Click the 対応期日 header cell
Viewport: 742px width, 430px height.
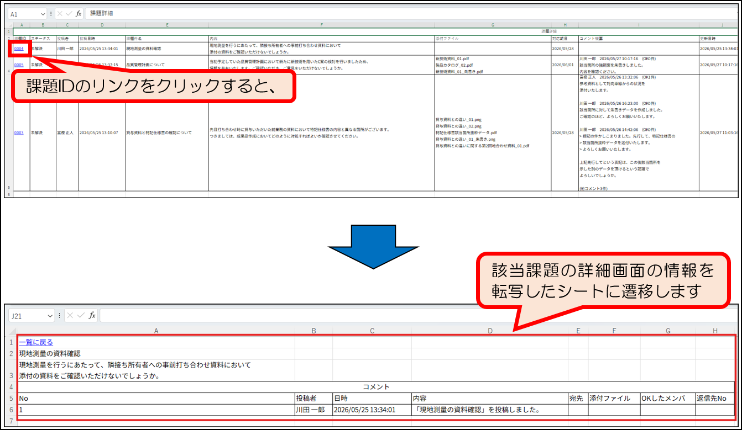pyautogui.click(x=565, y=39)
